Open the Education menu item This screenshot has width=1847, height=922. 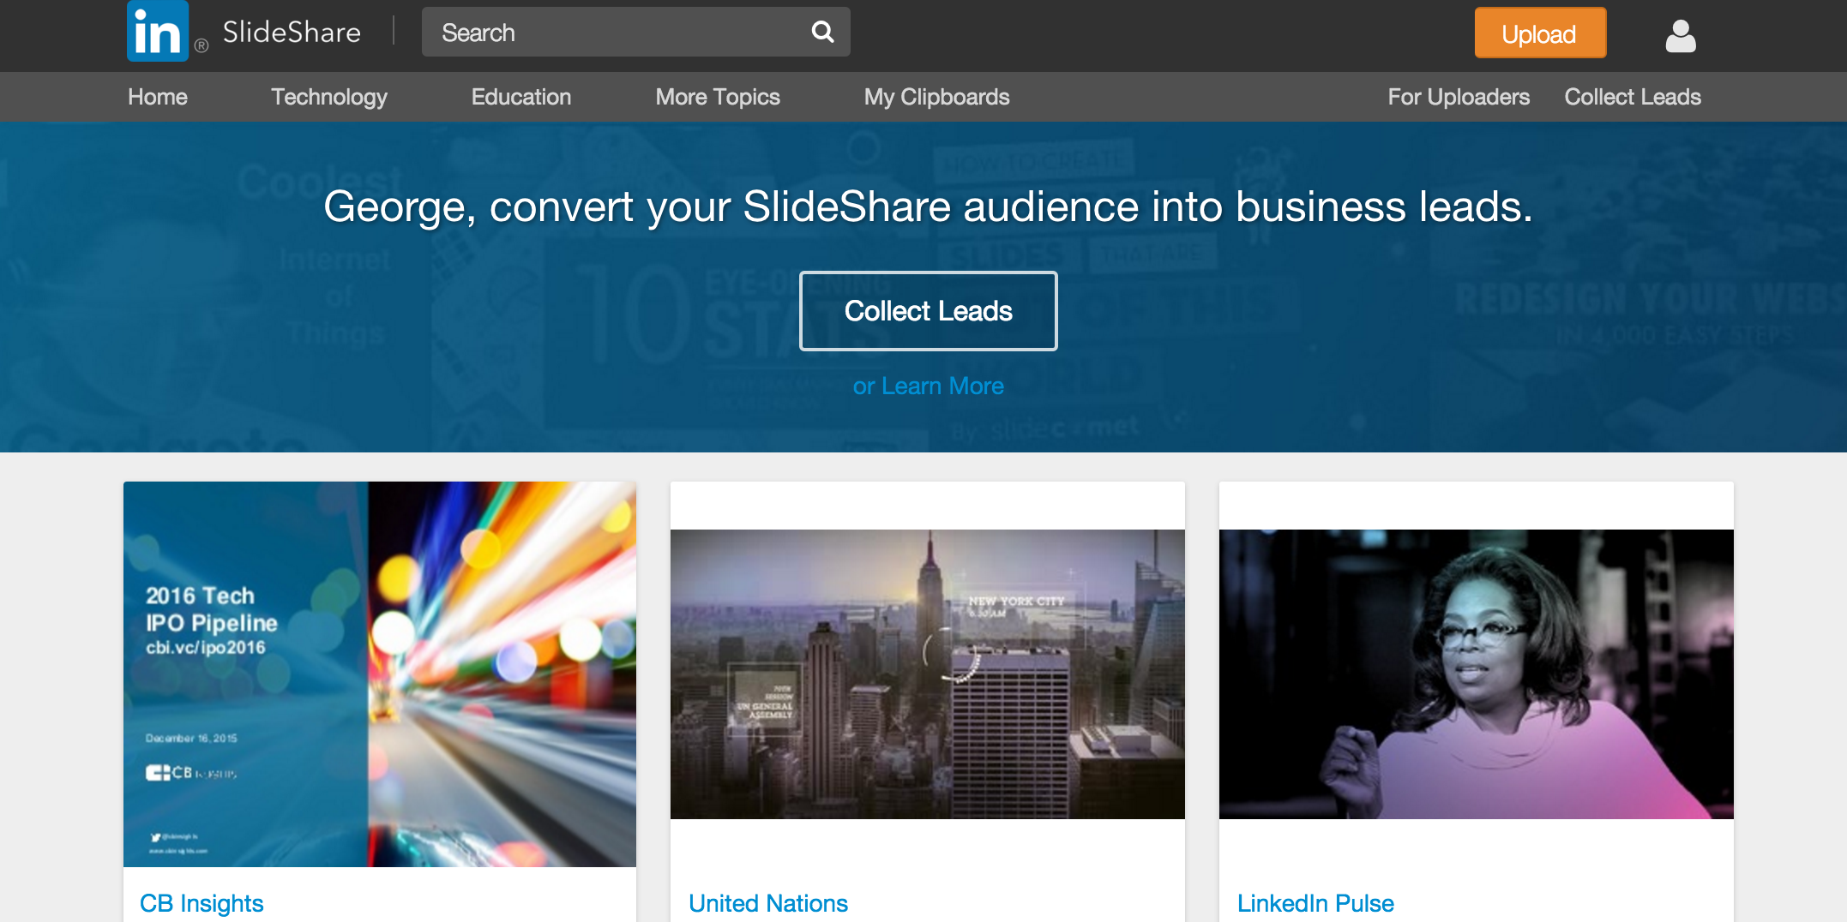click(521, 97)
